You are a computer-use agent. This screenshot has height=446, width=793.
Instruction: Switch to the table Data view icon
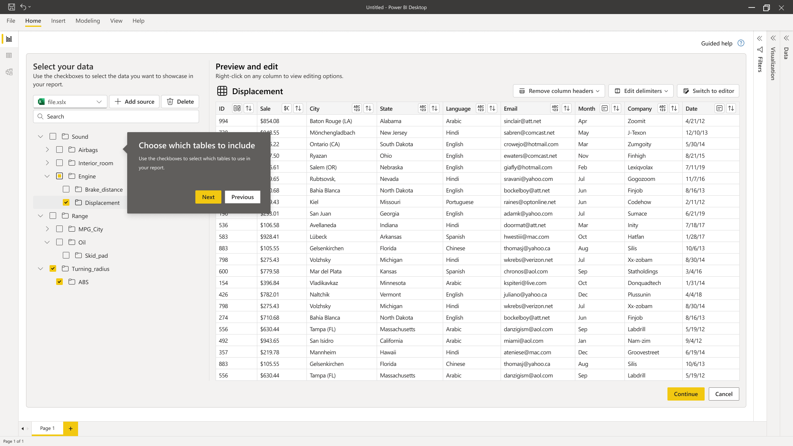point(9,55)
